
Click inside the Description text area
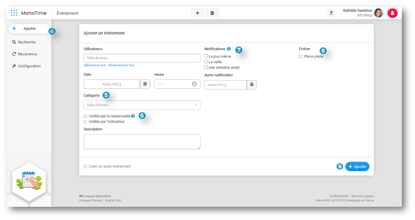[142, 142]
